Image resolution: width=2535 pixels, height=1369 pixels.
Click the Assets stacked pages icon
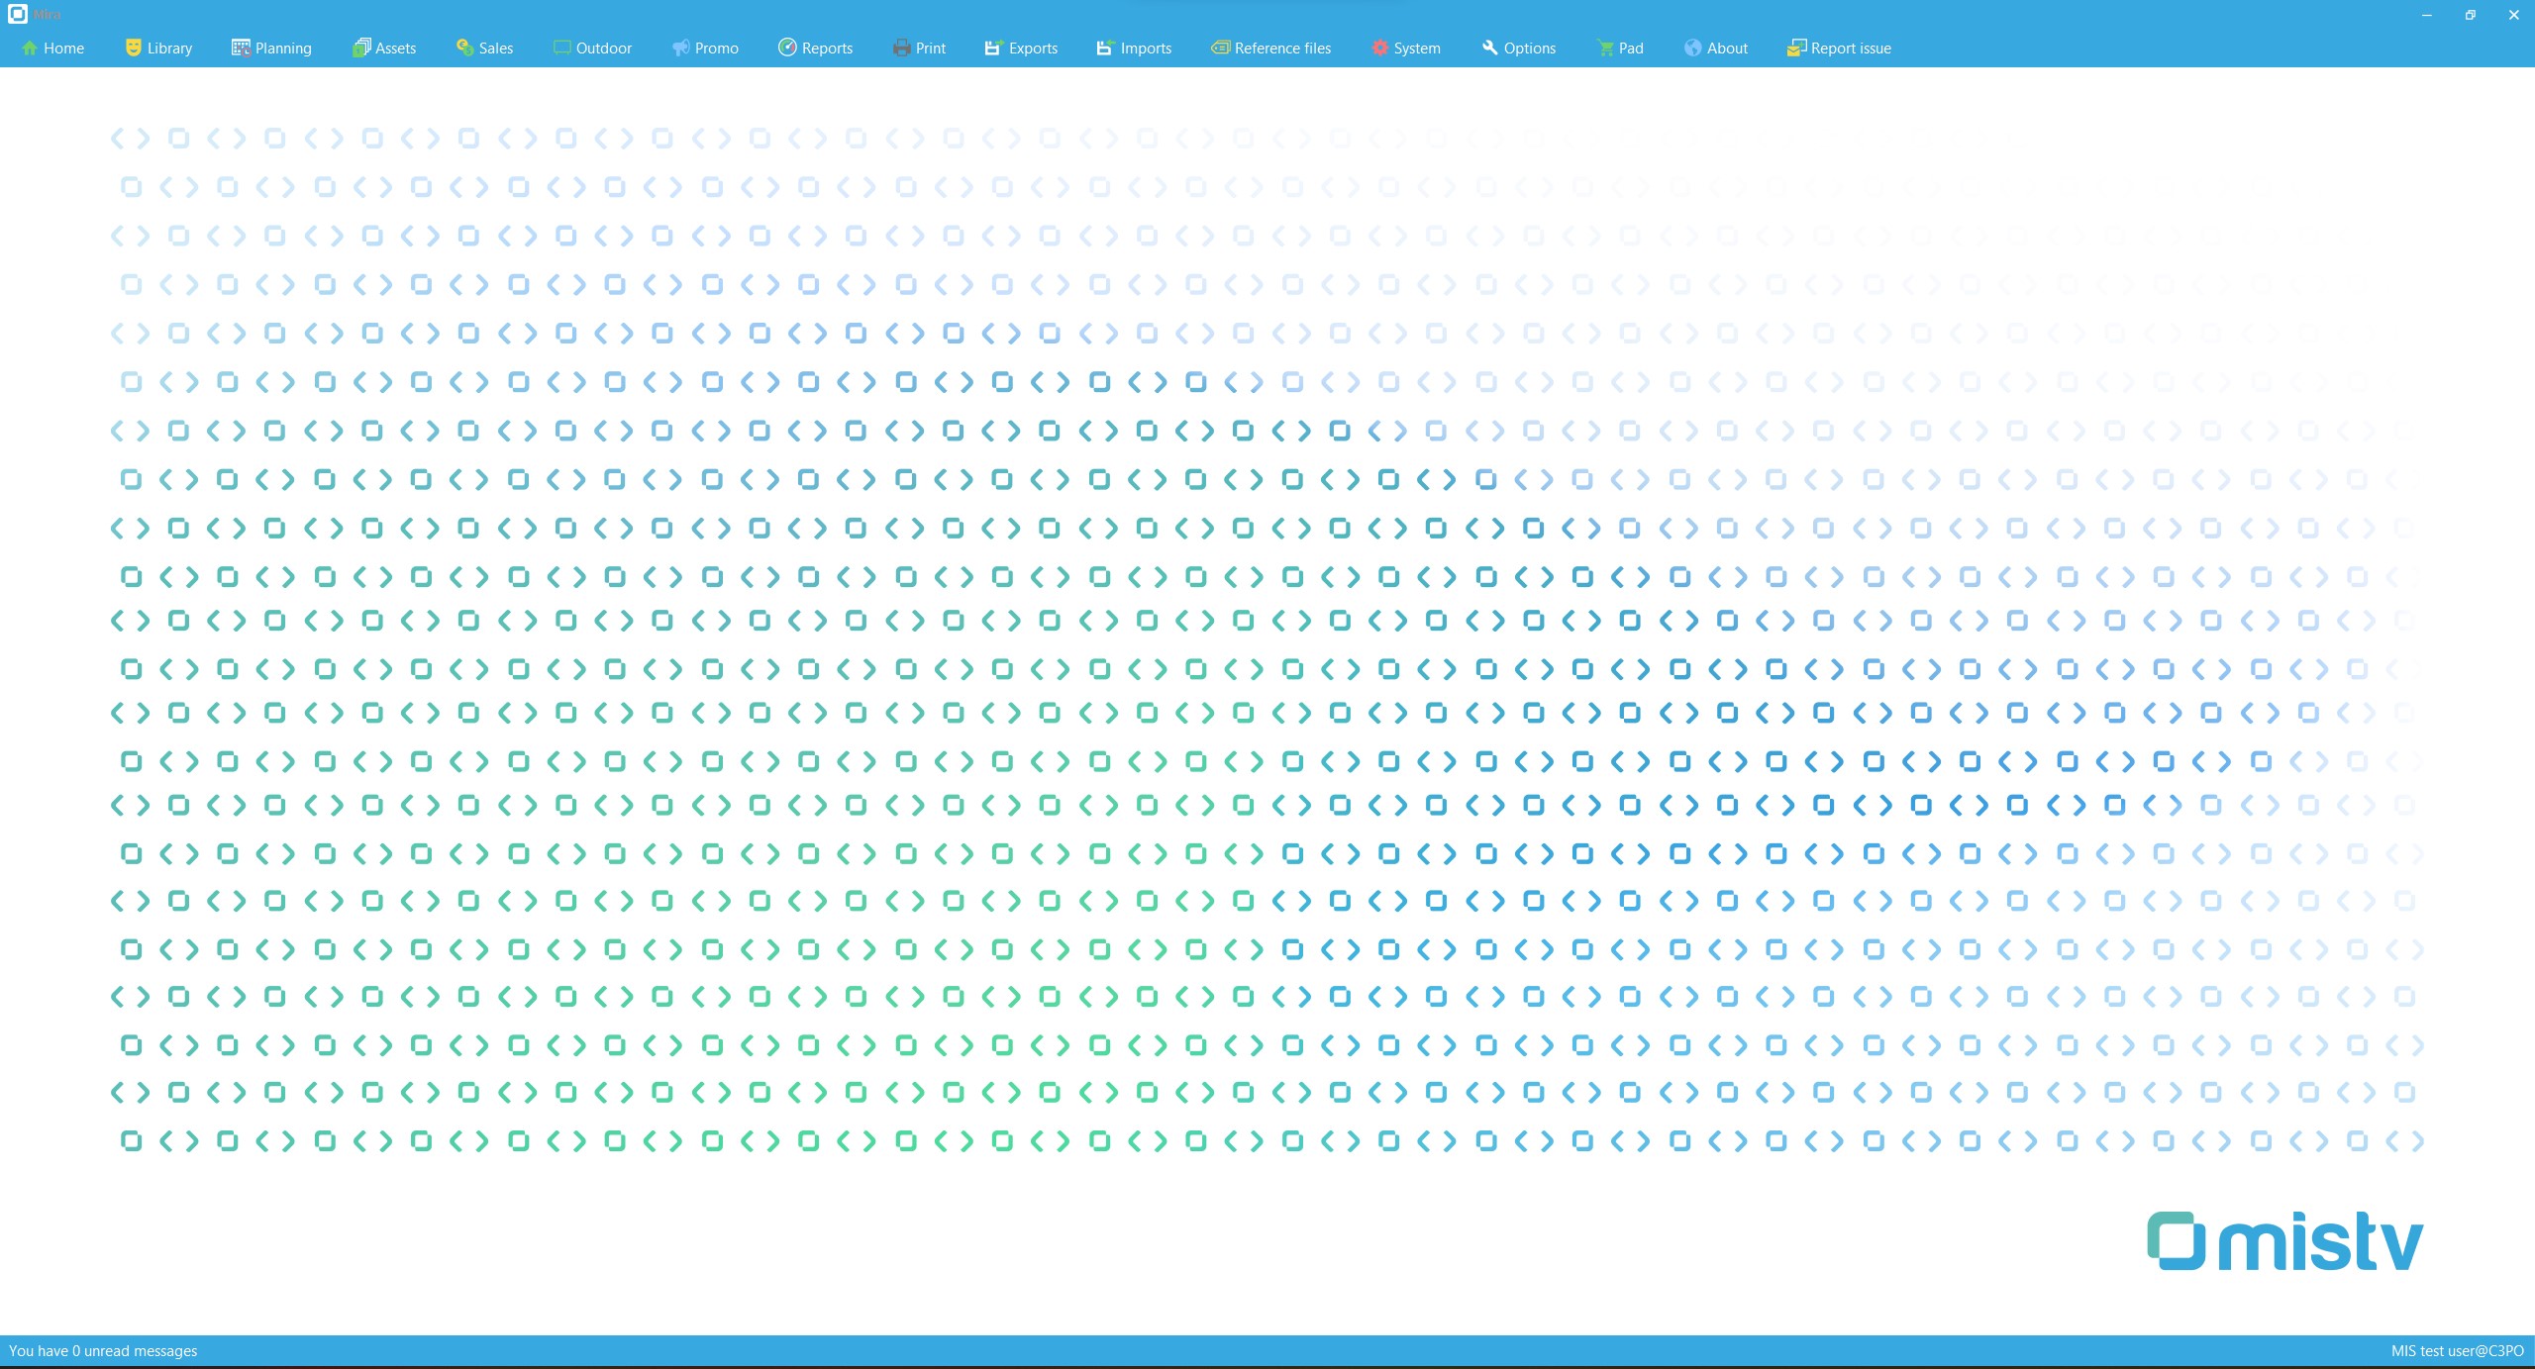[361, 48]
